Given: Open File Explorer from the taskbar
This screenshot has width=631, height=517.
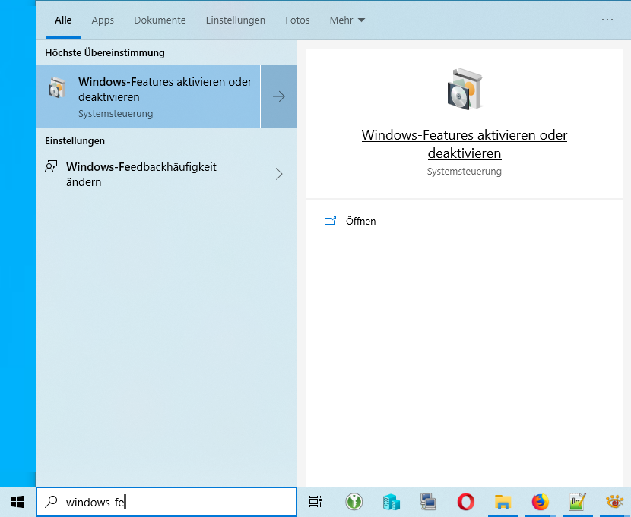Looking at the screenshot, I should pos(503,502).
